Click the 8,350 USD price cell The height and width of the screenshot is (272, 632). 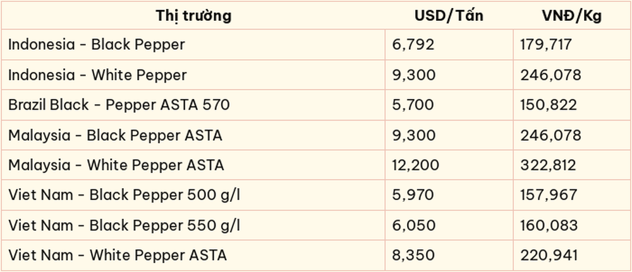[x=449, y=255]
